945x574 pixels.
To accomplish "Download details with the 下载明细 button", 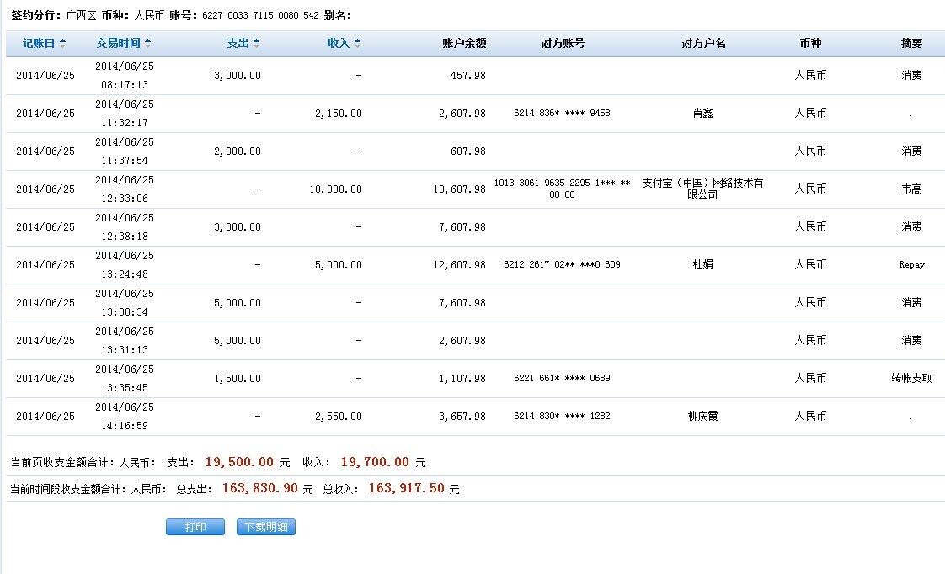I will point(266,527).
